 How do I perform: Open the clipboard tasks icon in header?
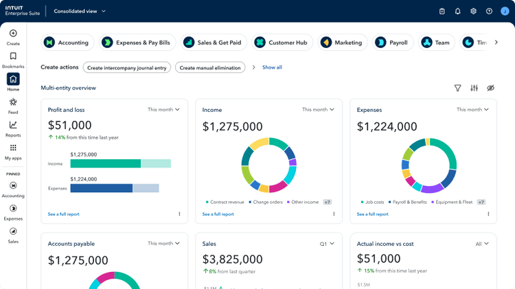[x=442, y=11]
